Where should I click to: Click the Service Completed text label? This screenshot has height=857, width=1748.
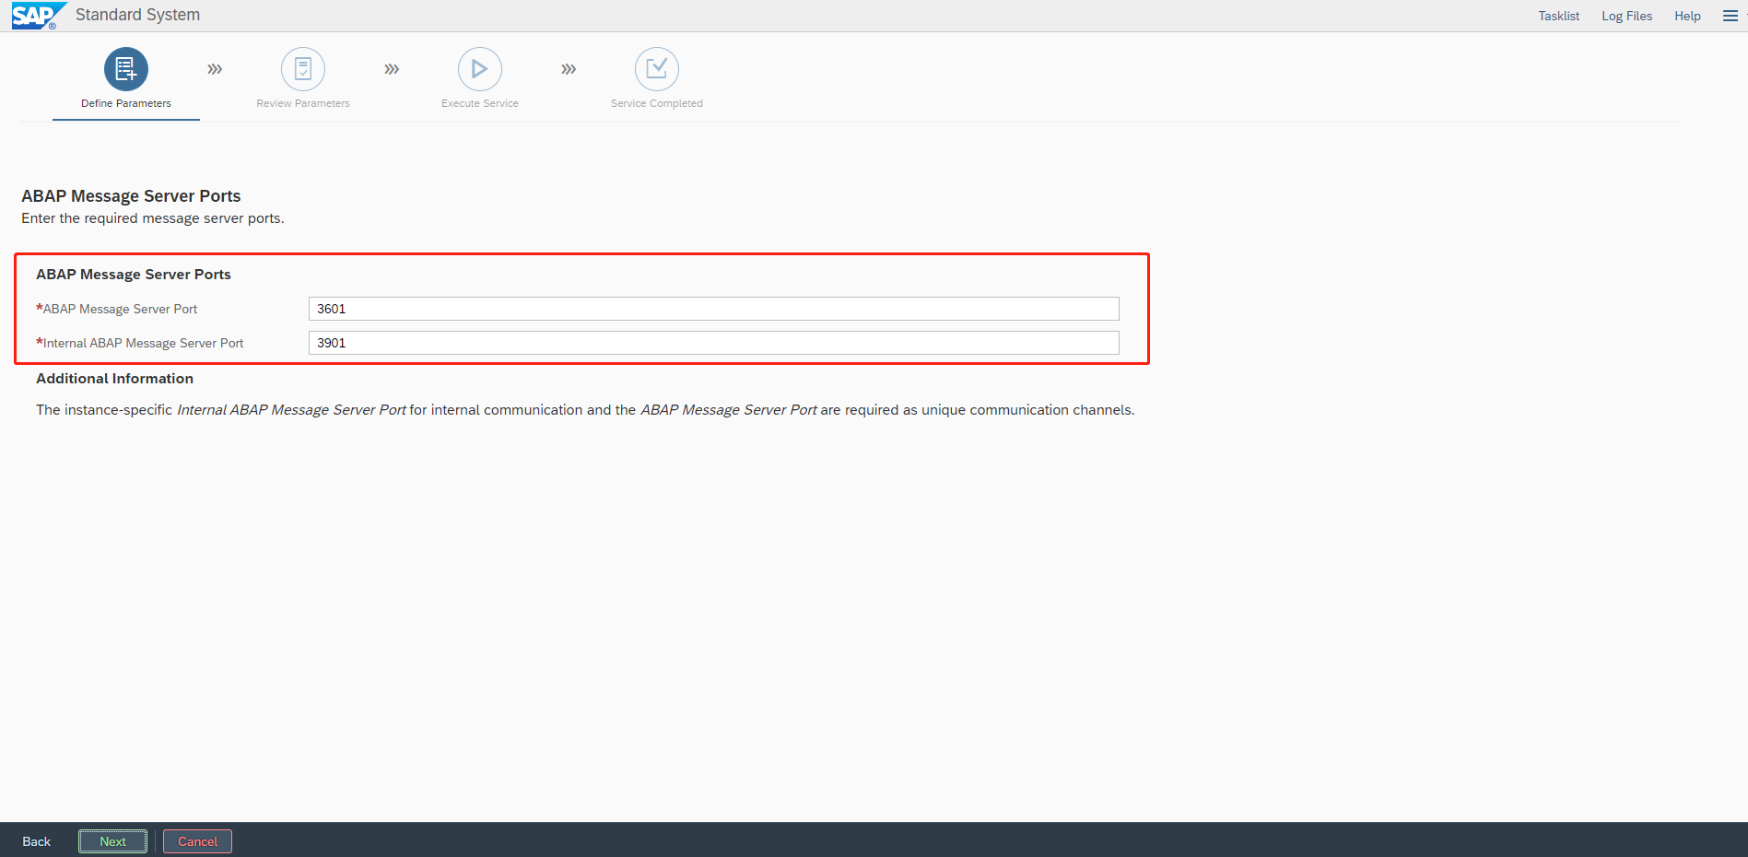click(657, 103)
